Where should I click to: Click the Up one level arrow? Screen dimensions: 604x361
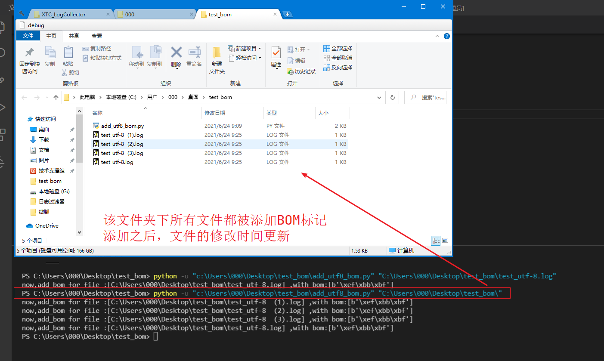pos(56,98)
